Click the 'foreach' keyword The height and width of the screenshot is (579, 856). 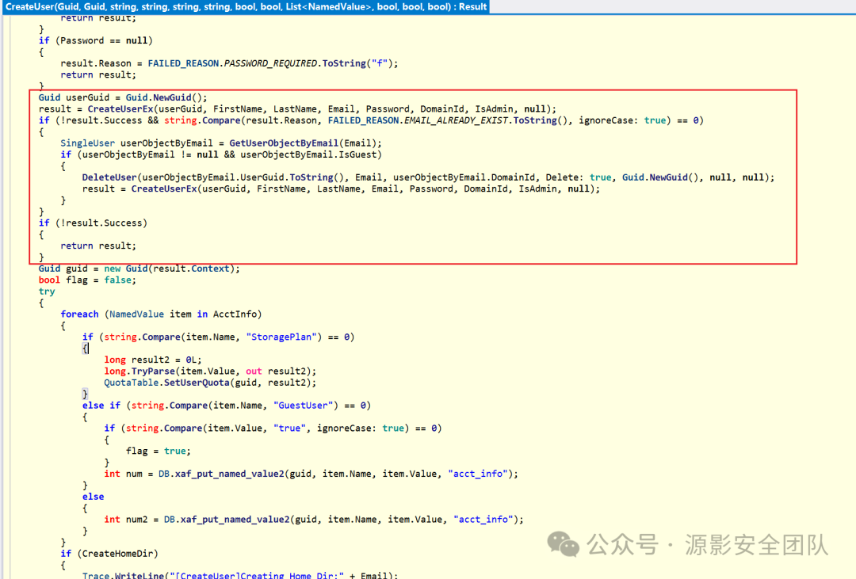[79, 314]
